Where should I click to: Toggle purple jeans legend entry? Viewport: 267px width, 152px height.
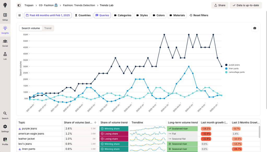[233, 65]
